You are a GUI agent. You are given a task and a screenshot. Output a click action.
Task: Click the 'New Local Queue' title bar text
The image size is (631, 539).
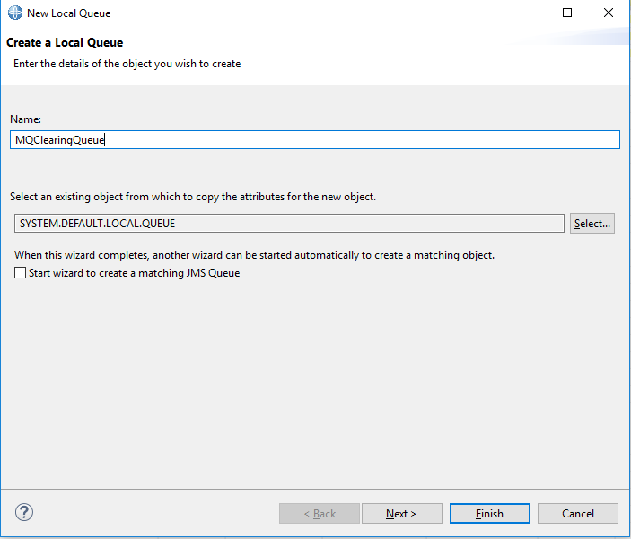coord(69,13)
